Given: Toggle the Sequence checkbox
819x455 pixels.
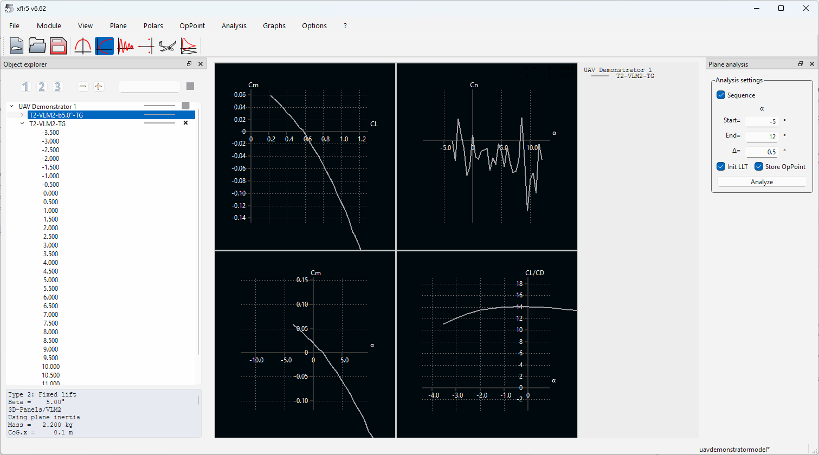Looking at the screenshot, I should coord(721,95).
